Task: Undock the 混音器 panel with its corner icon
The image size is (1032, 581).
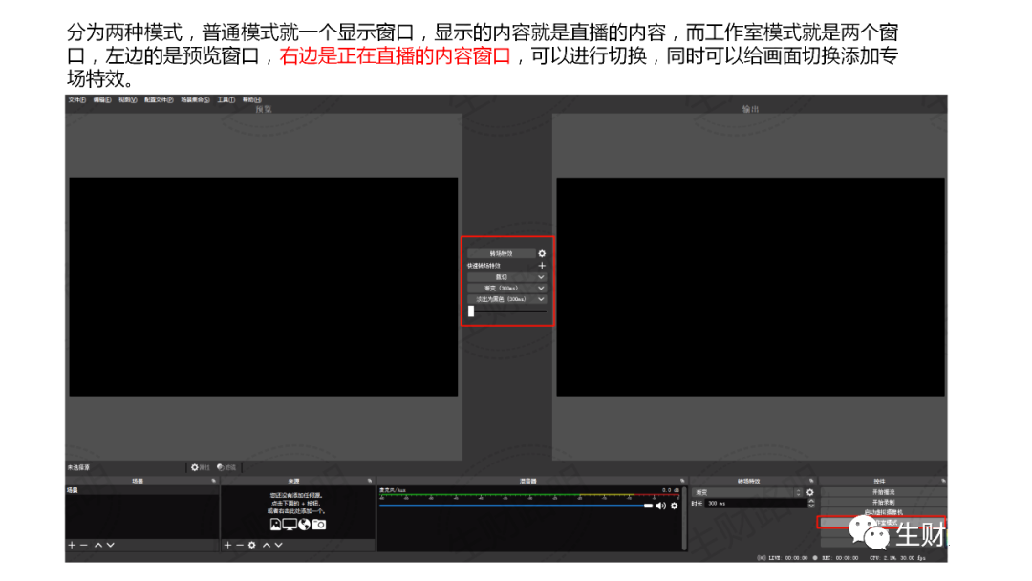Action: pyautogui.click(x=682, y=481)
